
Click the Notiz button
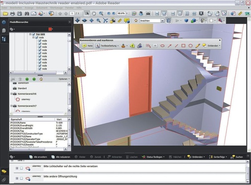tap(87, 46)
